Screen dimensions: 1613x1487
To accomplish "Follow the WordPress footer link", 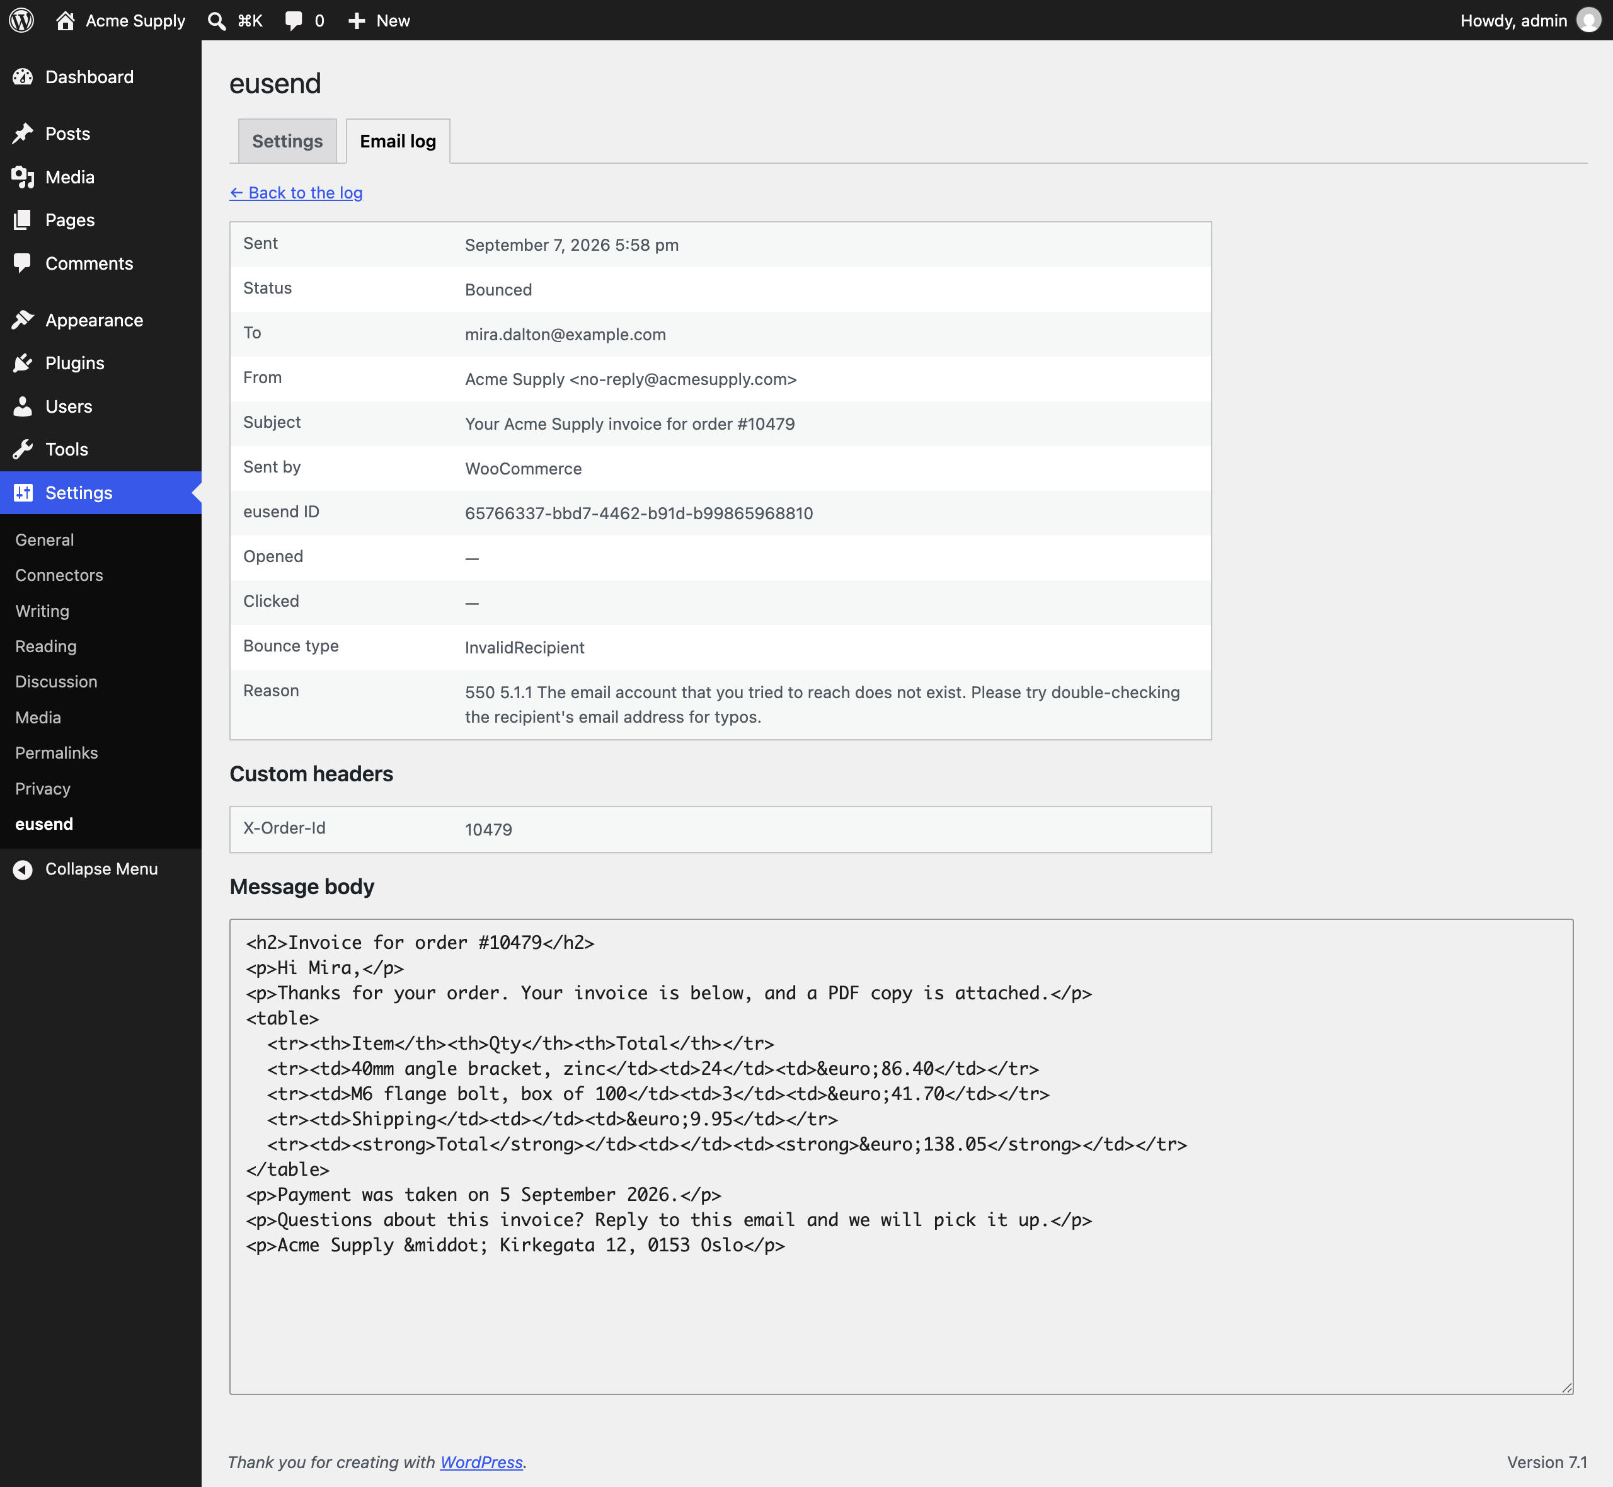I will point(481,1462).
